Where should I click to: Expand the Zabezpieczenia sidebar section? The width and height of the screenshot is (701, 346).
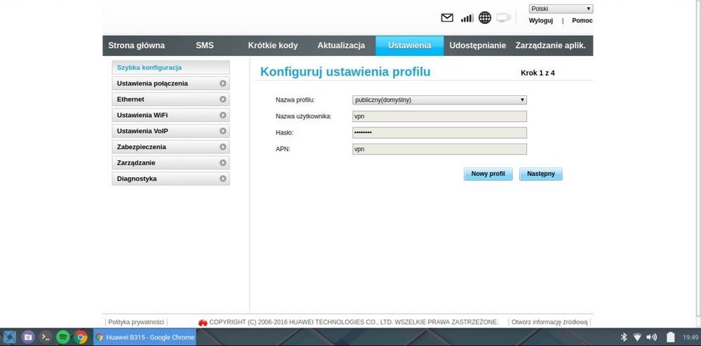[x=171, y=147]
